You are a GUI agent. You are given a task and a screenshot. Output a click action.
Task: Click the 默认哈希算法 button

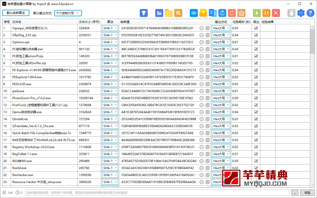(x=16, y=13)
